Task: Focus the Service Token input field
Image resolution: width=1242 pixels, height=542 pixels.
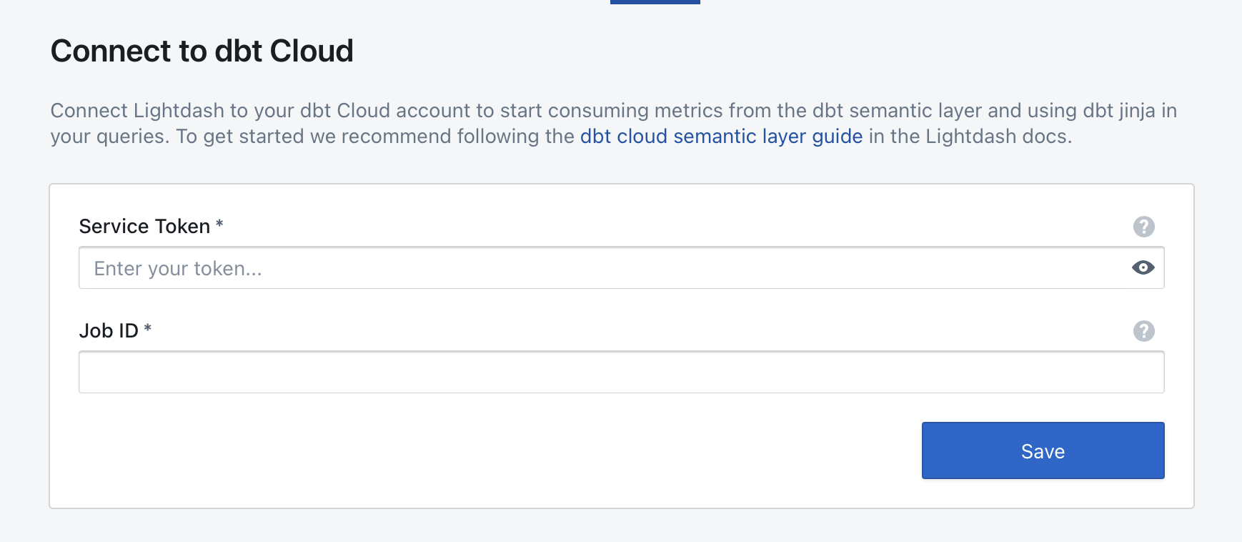Action: tap(600, 268)
